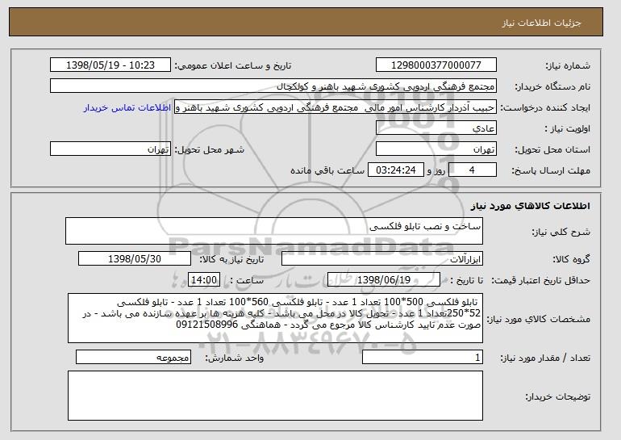Viewport: 621px width, 440px height.
Task: Click the اولویت نیاز field showing عادی
Action: 436,128
